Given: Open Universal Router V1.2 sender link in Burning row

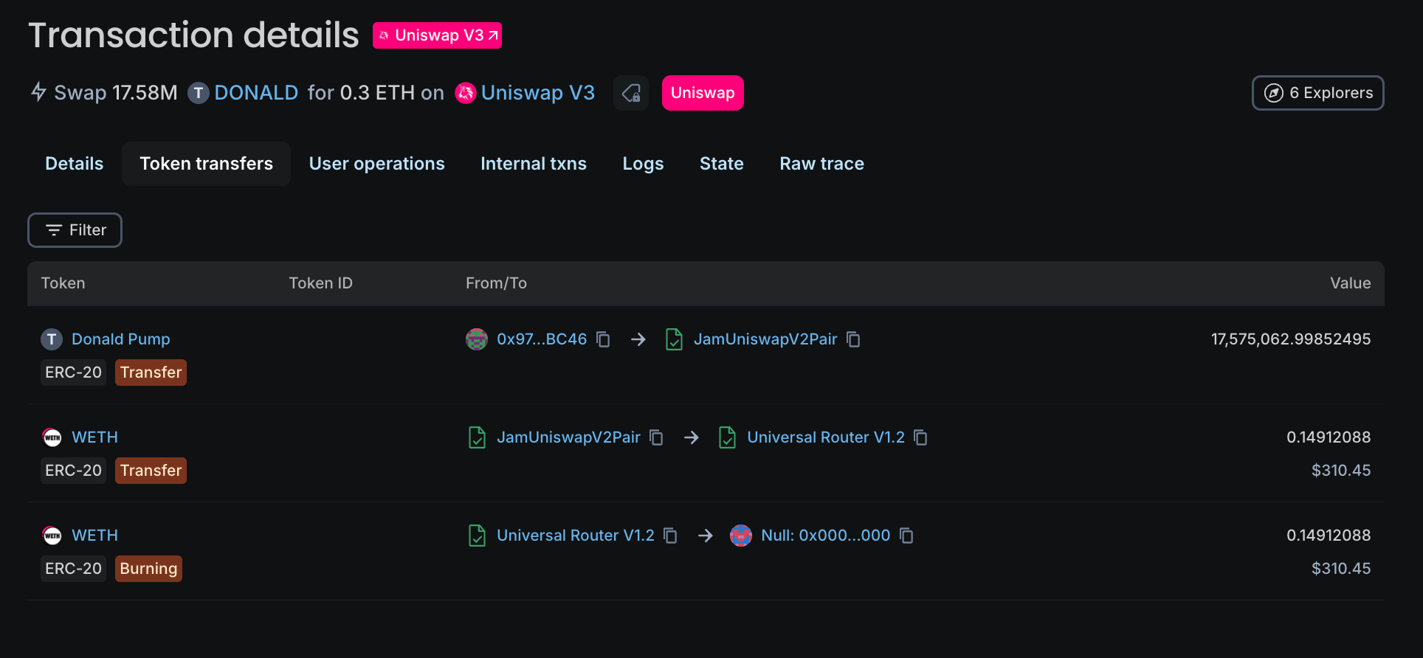Looking at the screenshot, I should pyautogui.click(x=576, y=536).
